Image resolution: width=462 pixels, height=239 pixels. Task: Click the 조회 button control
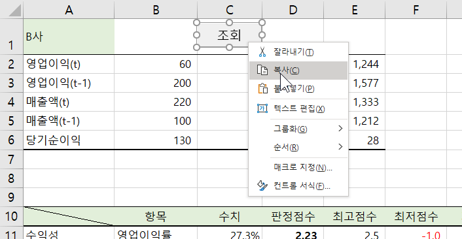tap(229, 35)
